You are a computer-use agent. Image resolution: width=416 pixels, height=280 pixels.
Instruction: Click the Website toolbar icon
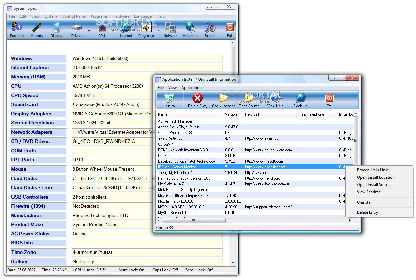coord(301,101)
